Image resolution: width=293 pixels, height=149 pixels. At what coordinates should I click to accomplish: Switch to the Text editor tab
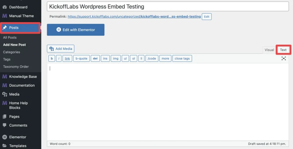tap(283, 50)
